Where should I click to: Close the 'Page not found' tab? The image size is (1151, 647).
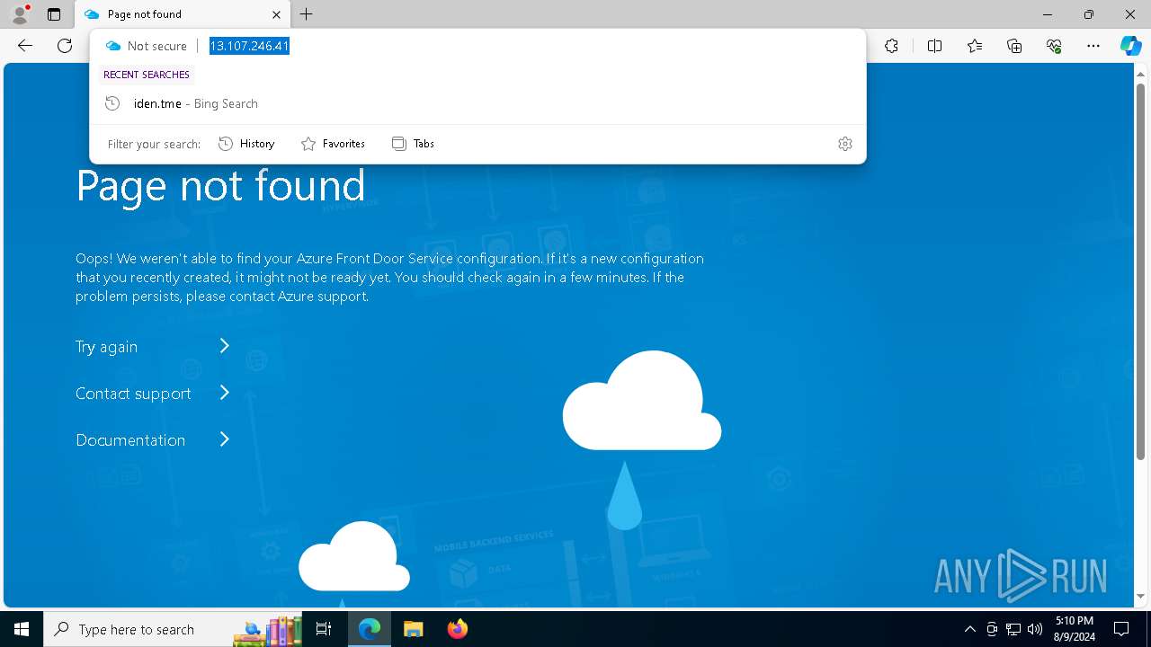tap(276, 14)
